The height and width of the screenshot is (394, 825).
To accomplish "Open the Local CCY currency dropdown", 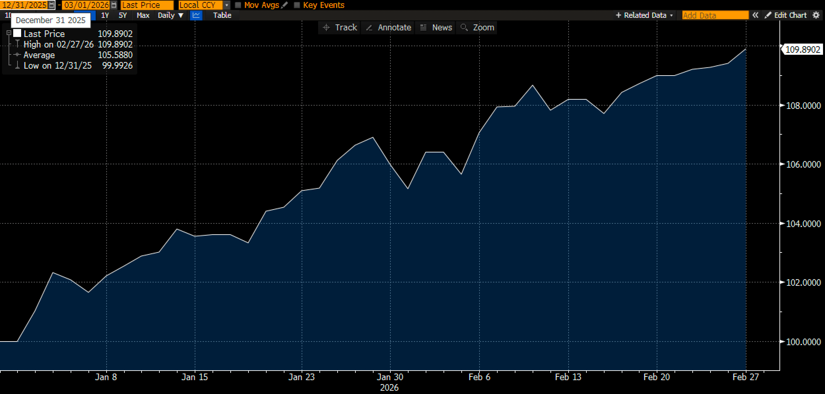I will tap(227, 5).
